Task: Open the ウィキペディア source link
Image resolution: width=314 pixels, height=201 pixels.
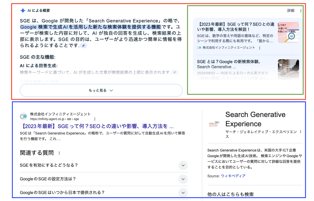Action: tap(233, 176)
